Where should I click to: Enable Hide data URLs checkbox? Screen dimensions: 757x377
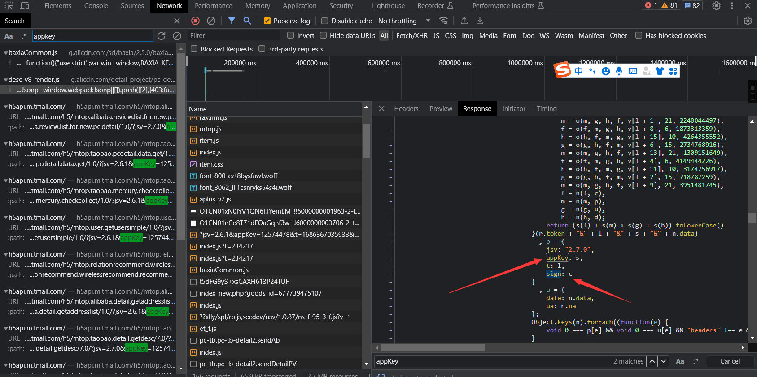click(x=323, y=35)
